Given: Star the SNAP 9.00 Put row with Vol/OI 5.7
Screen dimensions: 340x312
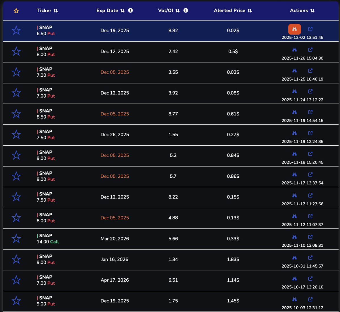Looking at the screenshot, I should 16,176.
